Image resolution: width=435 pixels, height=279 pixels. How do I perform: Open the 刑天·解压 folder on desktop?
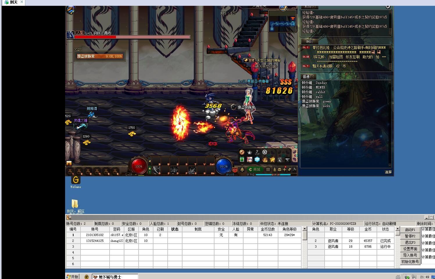coord(75,206)
